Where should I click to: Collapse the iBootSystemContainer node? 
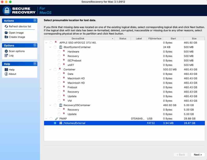50,47
